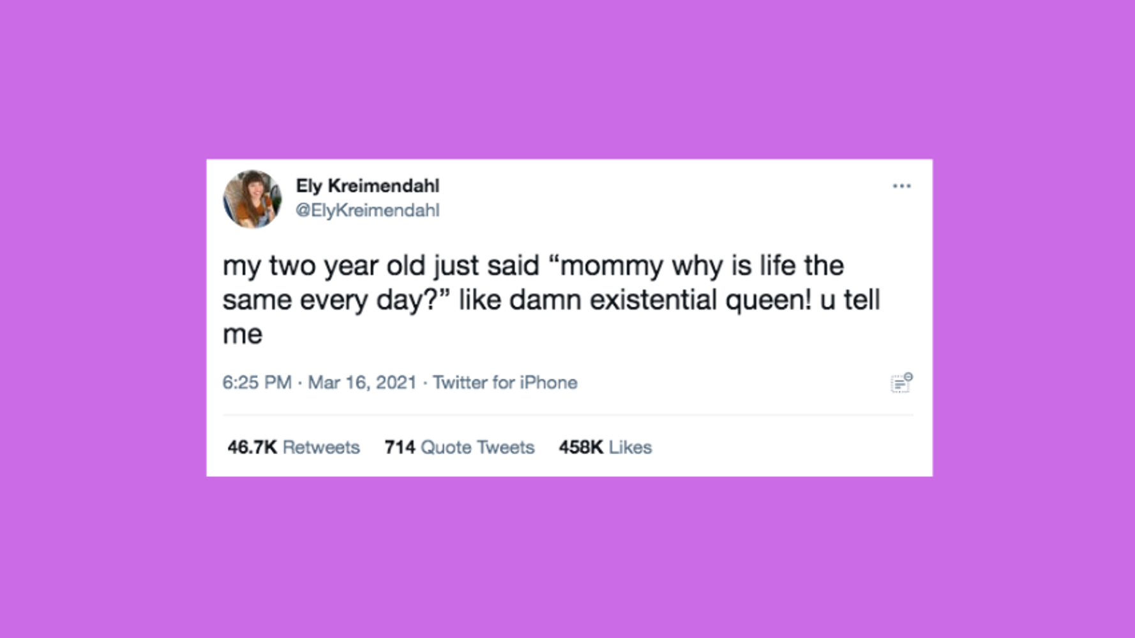Open the Ely Kreimendahl display name
1135x638 pixels.
point(367,186)
